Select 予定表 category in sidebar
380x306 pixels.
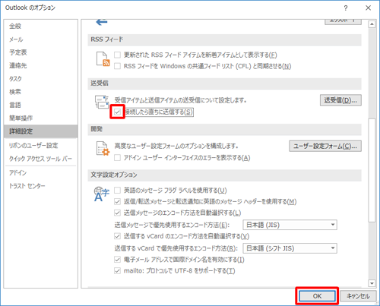[41, 52]
